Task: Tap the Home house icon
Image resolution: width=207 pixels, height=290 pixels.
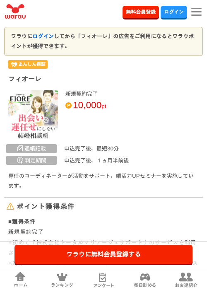Action: point(20,277)
